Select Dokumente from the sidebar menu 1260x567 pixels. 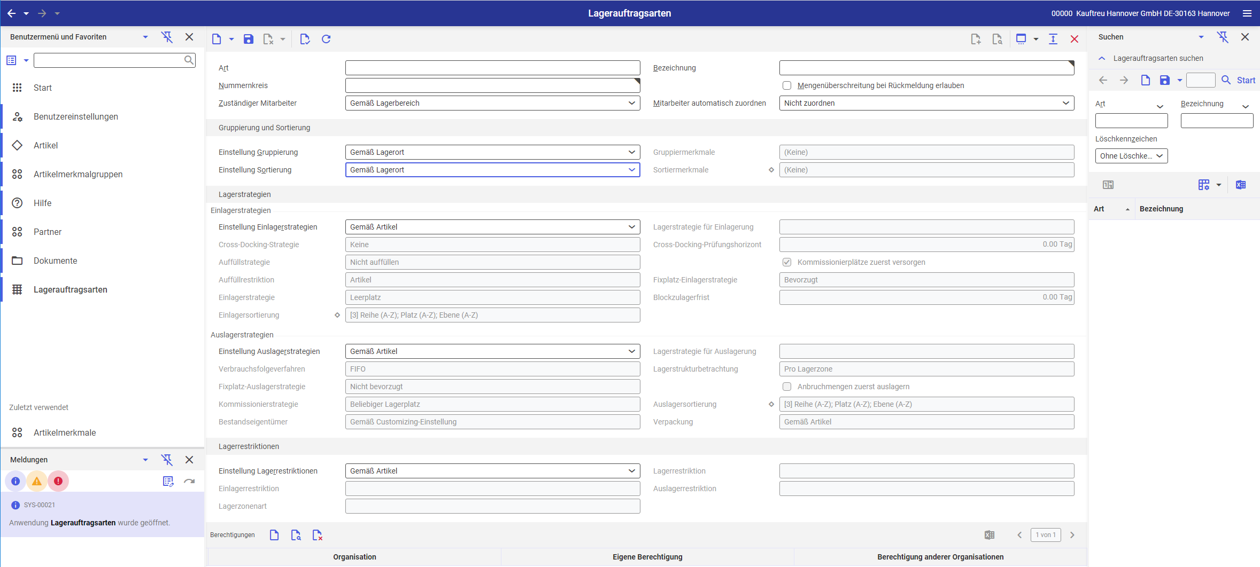pos(55,261)
